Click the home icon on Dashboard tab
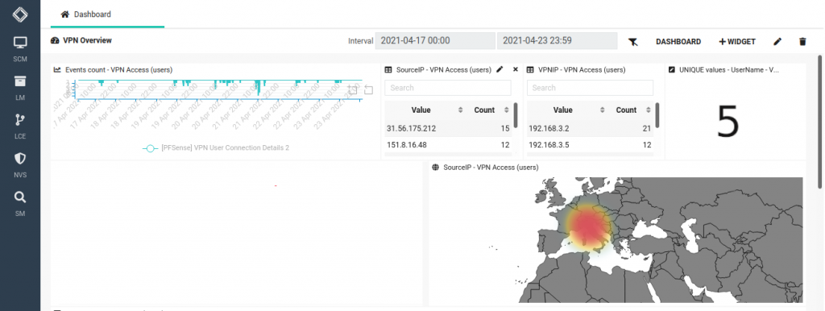Screen dimensions: 825x311 tap(65, 15)
